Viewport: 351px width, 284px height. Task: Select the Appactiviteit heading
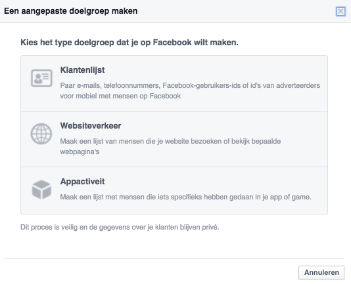coord(82,182)
